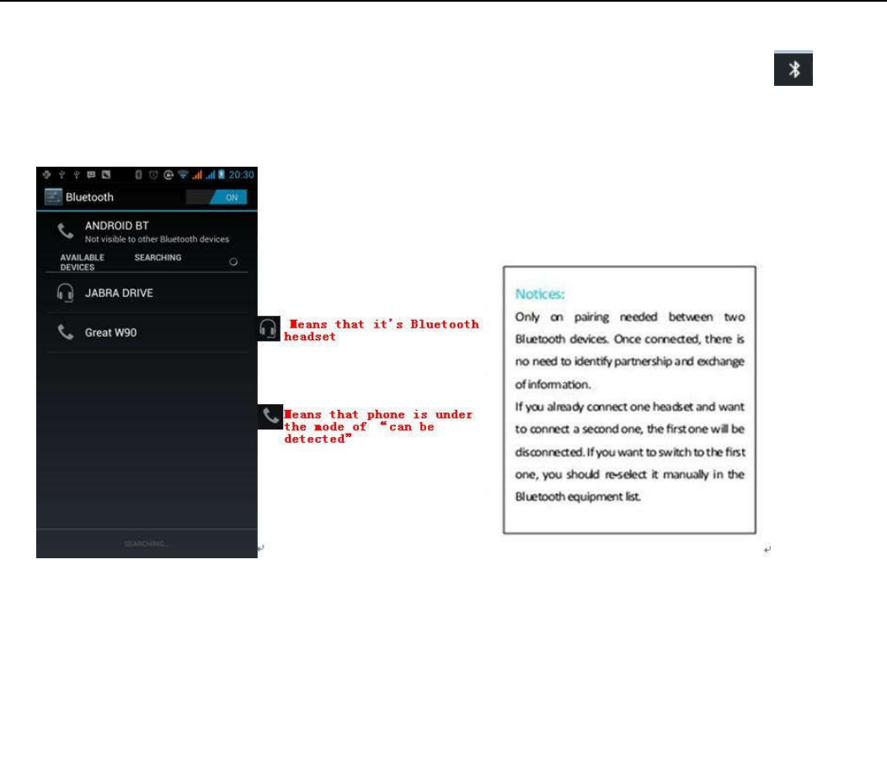Tap the phone icon beside Great W90
The width and height of the screenshot is (887, 778).
click(x=66, y=332)
